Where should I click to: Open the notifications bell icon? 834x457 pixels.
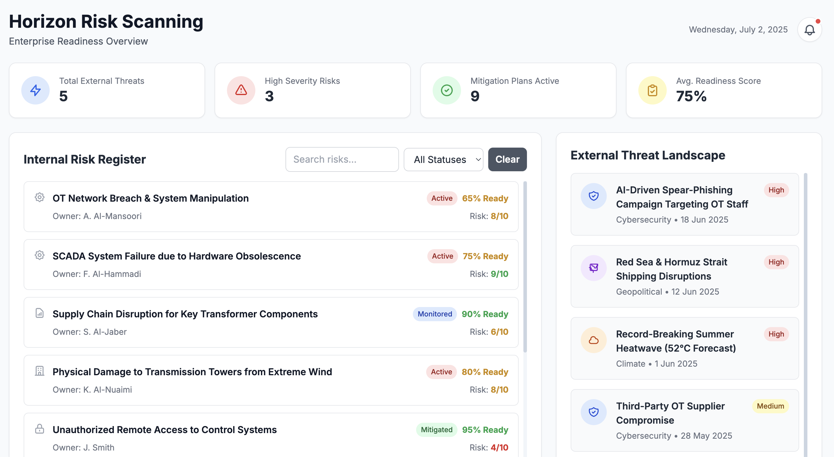click(809, 30)
